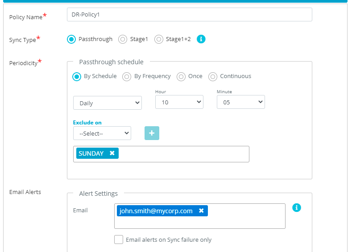Enable email alerts on Sync failure only
Image resolution: width=352 pixels, height=252 pixels.
[x=119, y=240]
